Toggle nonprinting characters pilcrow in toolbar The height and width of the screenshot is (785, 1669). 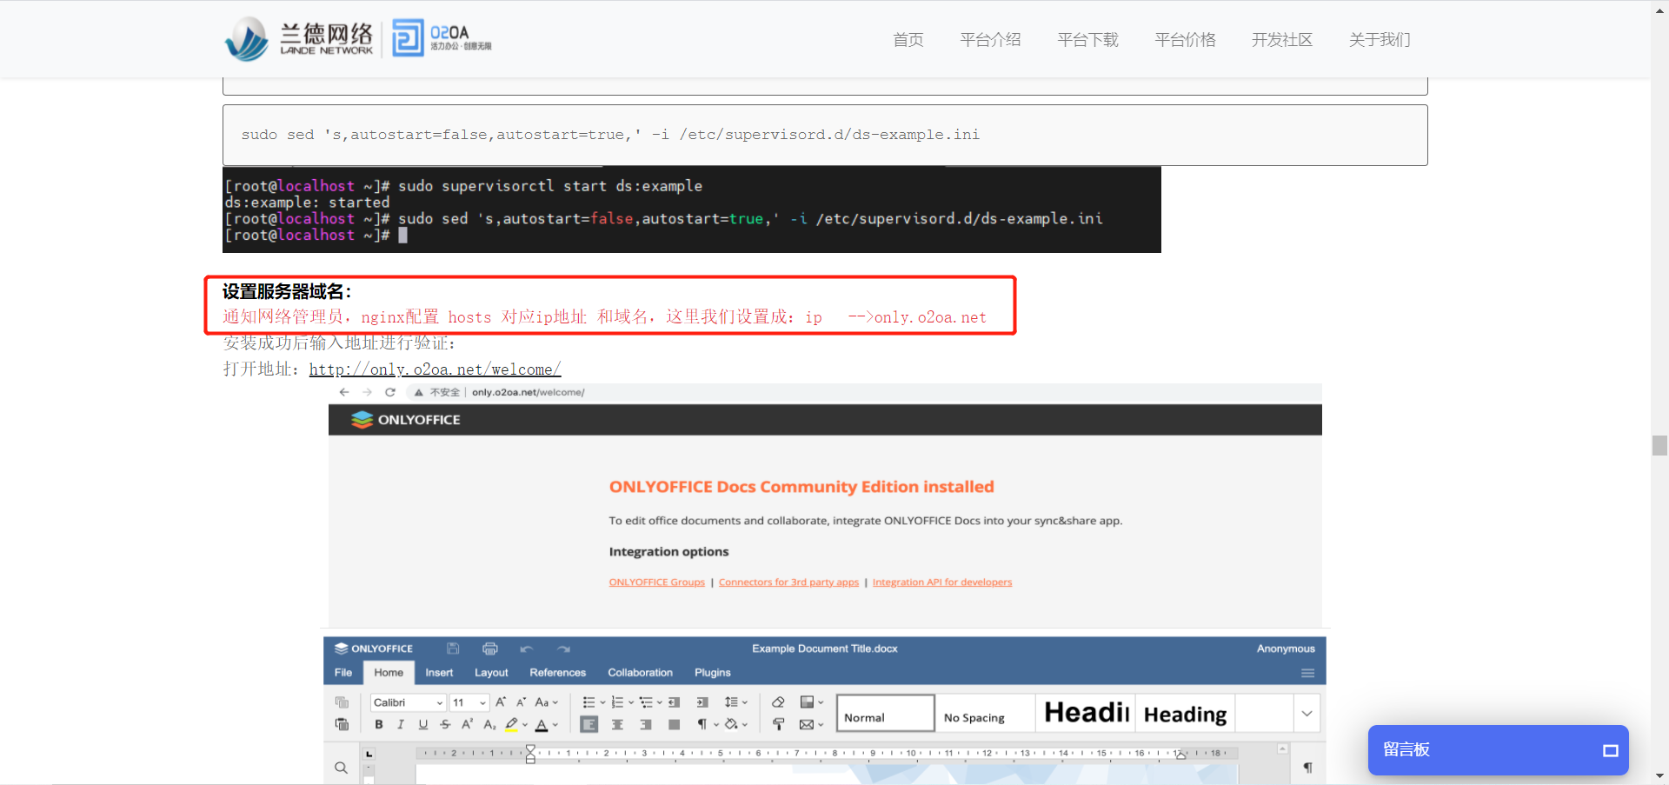(702, 724)
